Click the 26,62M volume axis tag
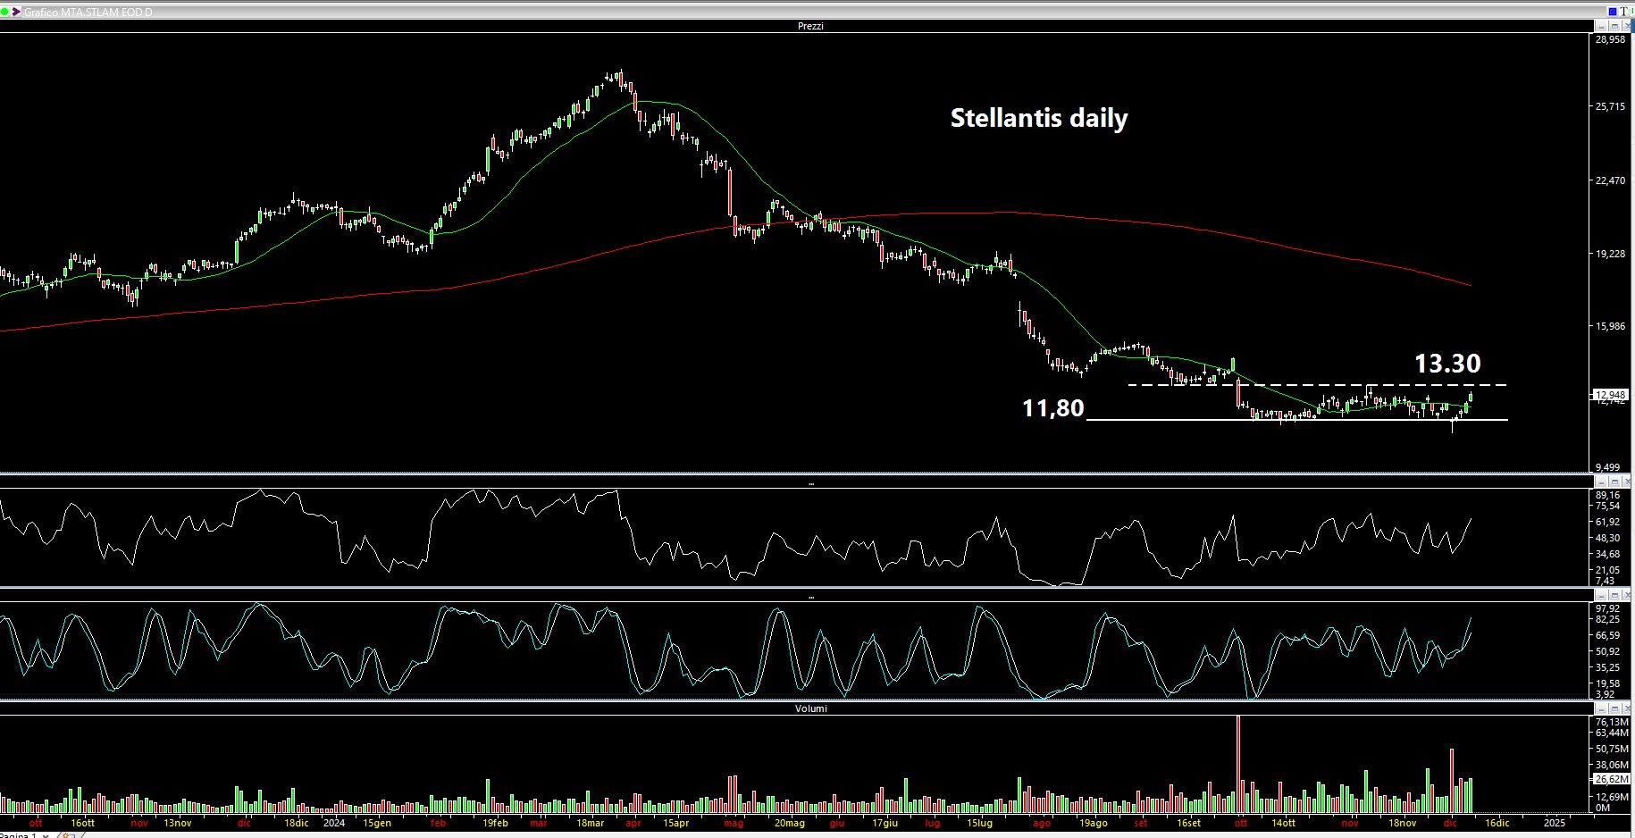Viewport: 1635px width, 838px height. 1613,779
